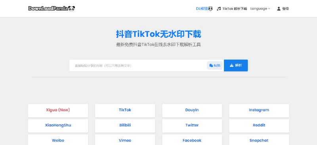Select the Douyin platform card
The image size is (317, 145).
[x=192, y=111]
